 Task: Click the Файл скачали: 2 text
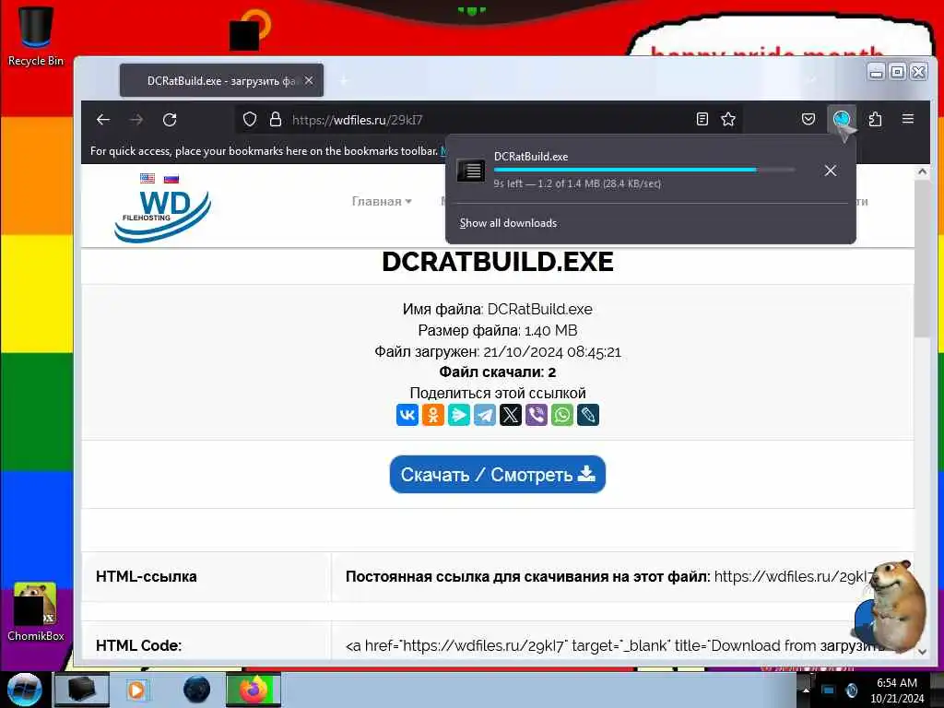point(497,372)
